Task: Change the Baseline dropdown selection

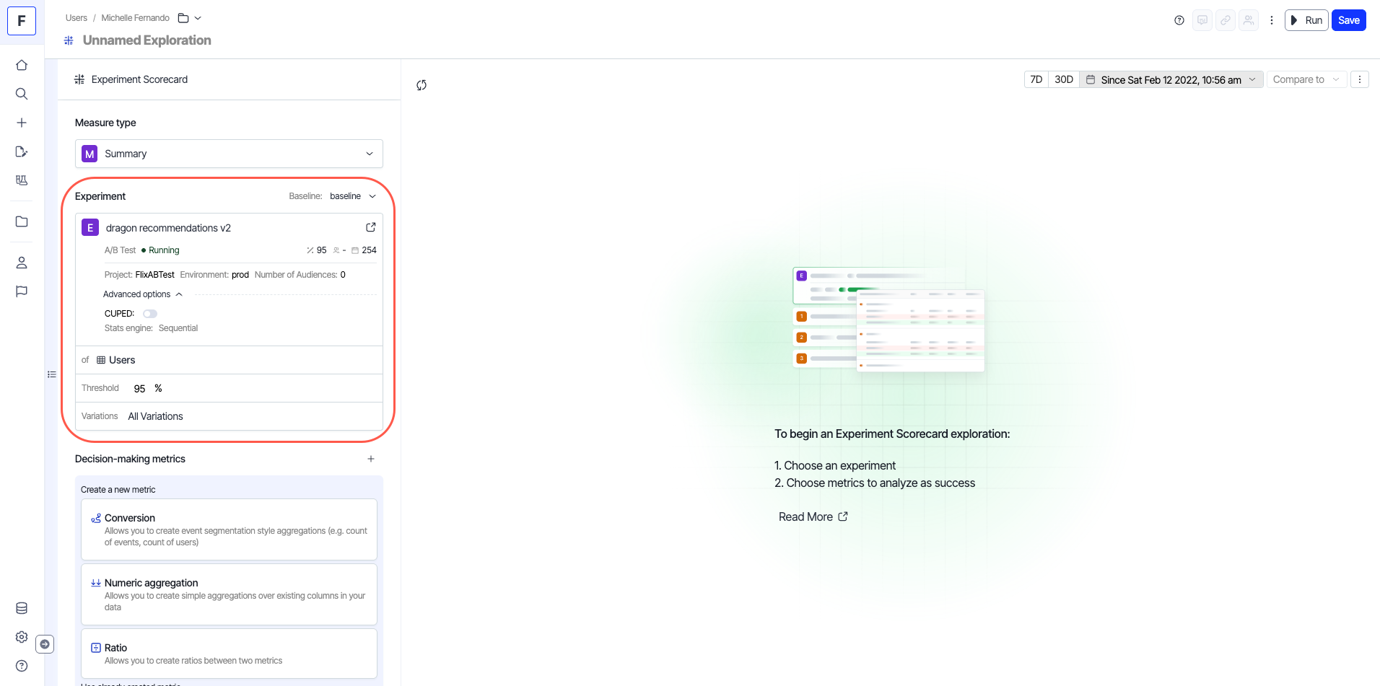Action: point(352,196)
